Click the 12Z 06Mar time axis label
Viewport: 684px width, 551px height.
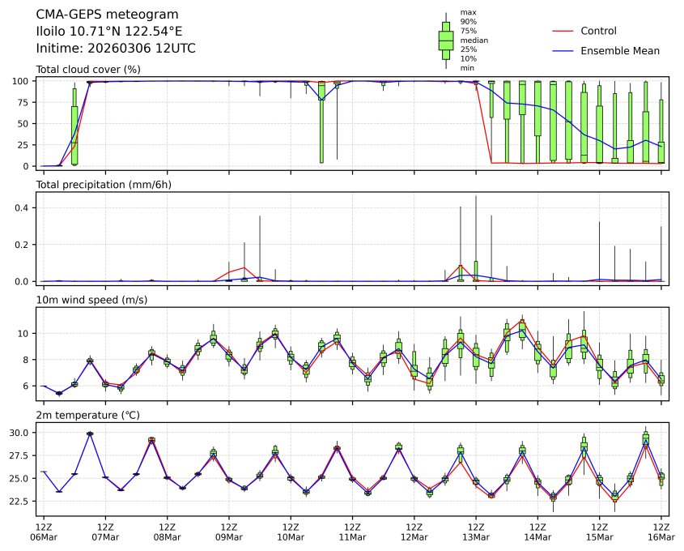pyautogui.click(x=44, y=532)
